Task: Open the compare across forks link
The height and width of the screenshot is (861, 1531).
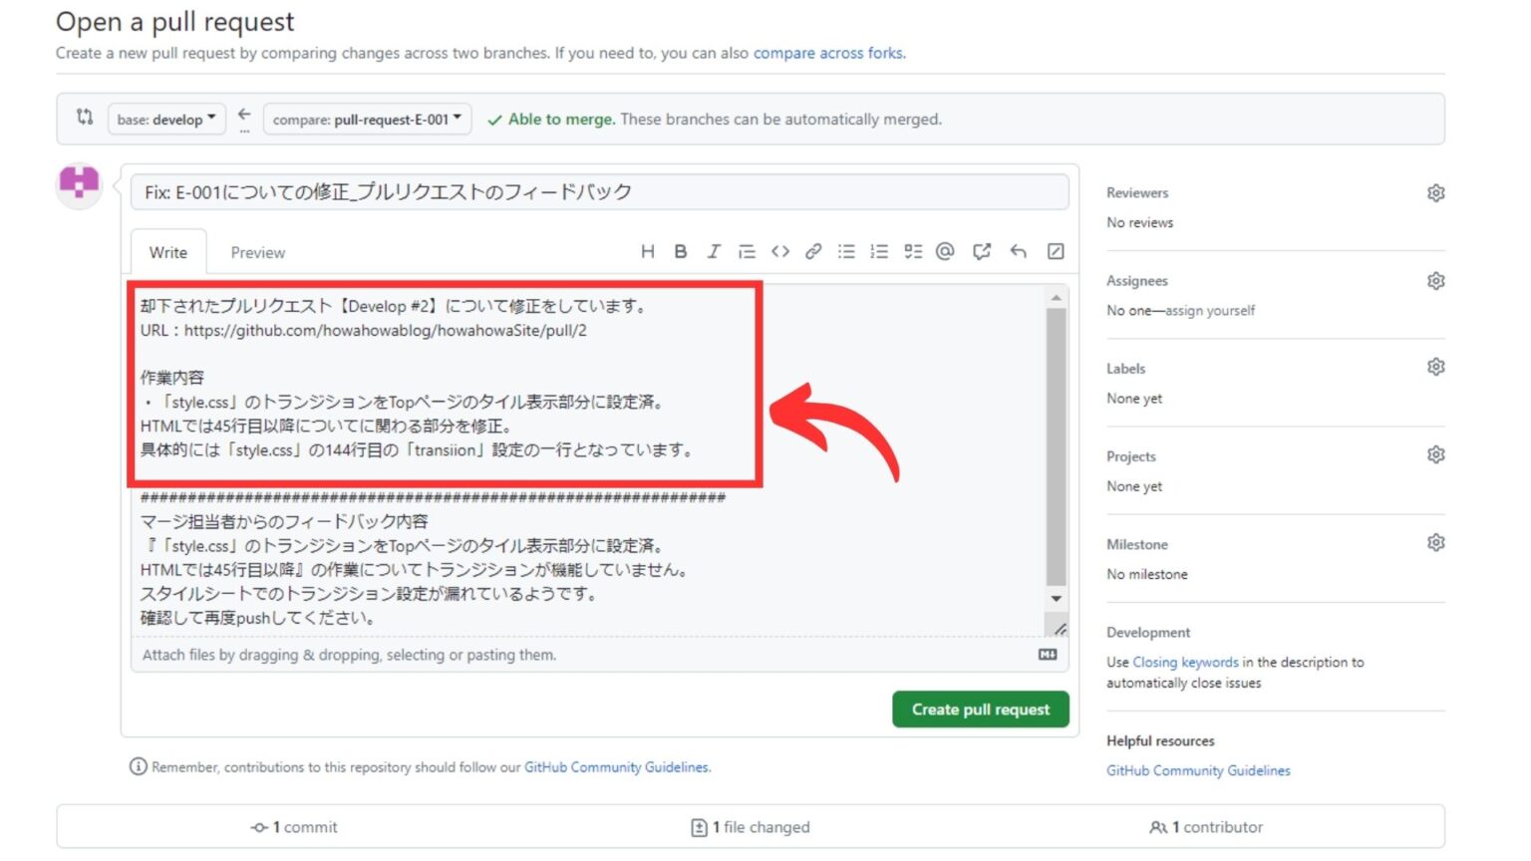Action: click(x=827, y=53)
